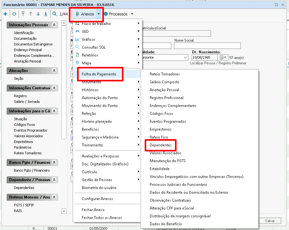Open the Históricos submenu
289x230 pixels.
tap(107, 90)
